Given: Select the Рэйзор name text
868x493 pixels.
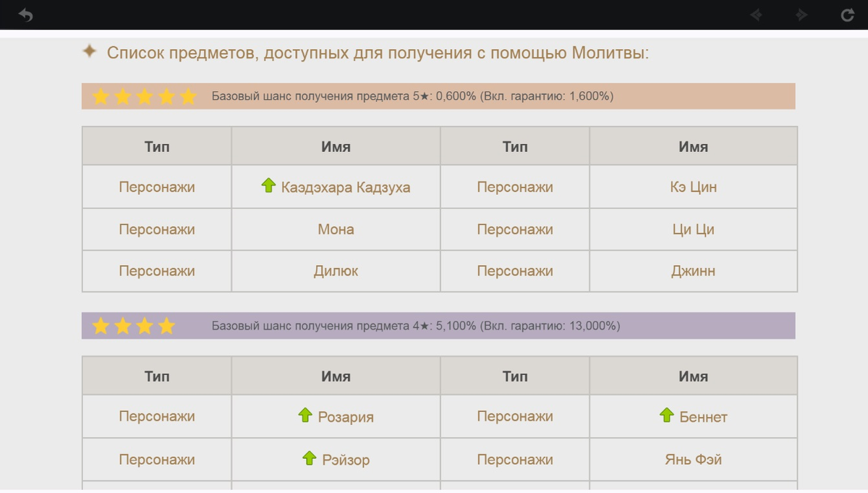Looking at the screenshot, I should (x=346, y=460).
